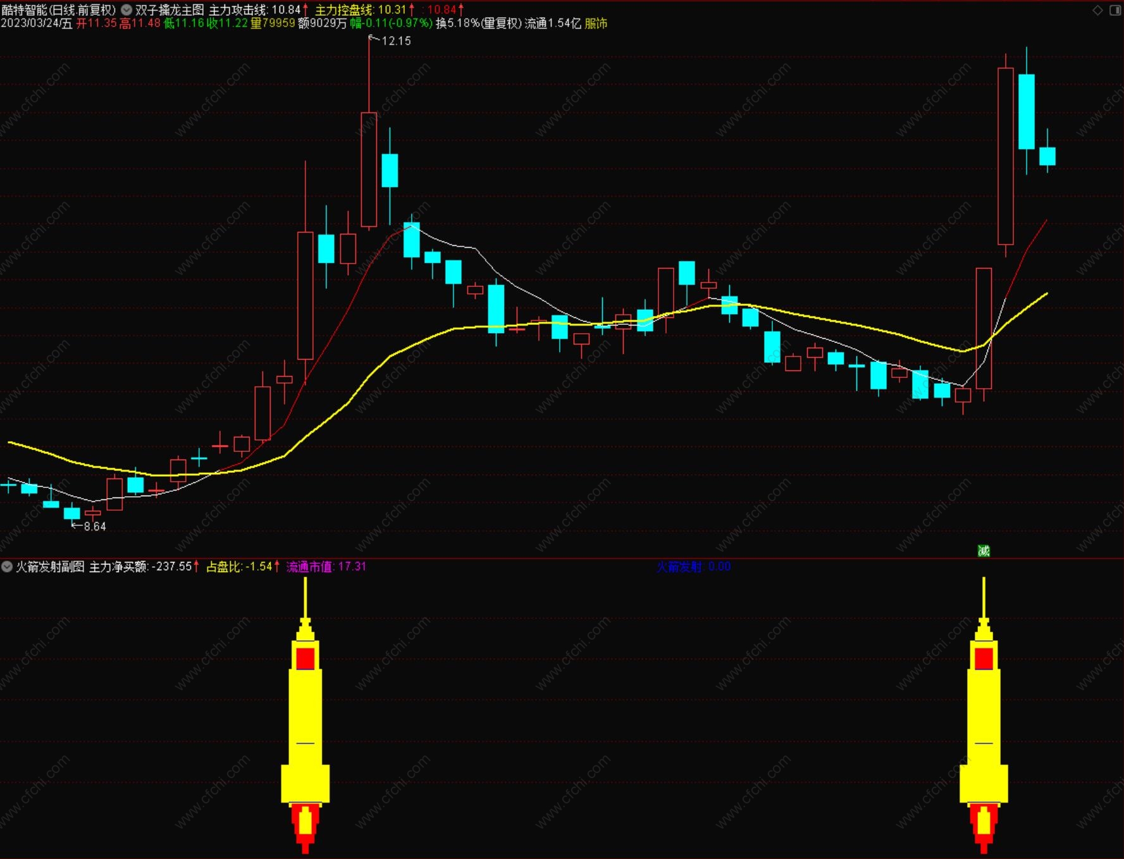
Task: Click the 8.64 low price label
Action: 95,527
